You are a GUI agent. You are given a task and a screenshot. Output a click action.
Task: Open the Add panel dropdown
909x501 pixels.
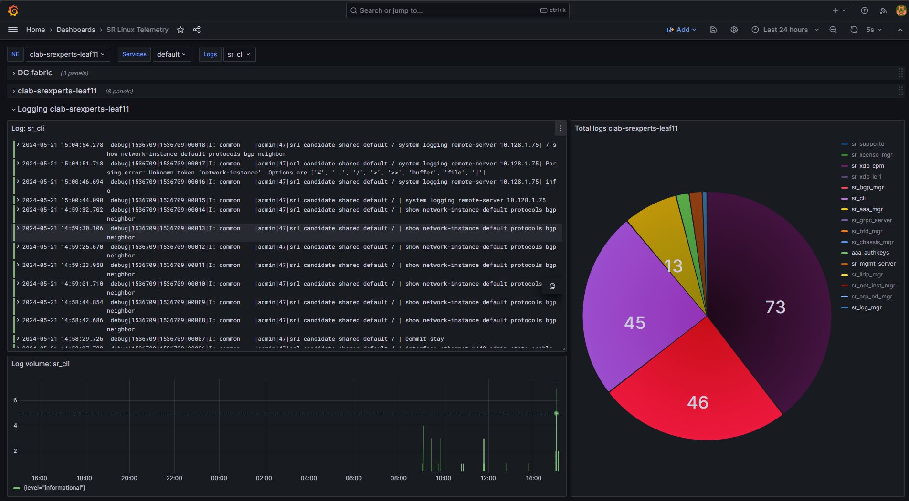(681, 30)
